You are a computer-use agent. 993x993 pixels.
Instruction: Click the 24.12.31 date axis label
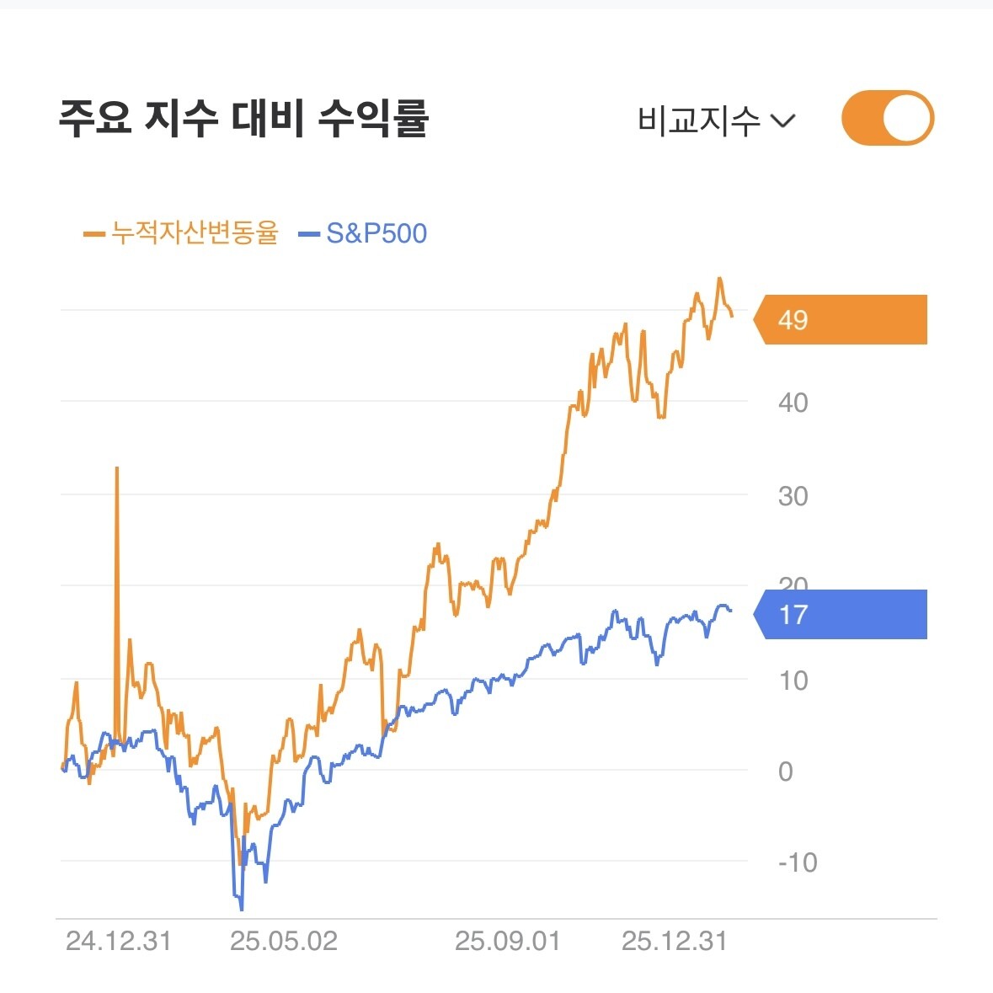(118, 941)
